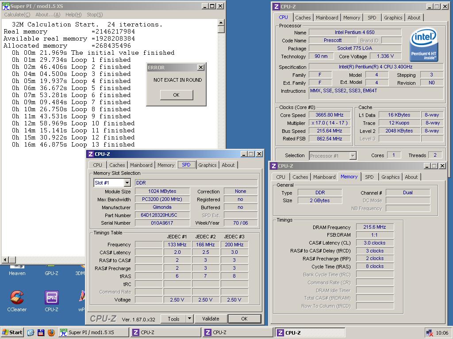The image size is (453, 339).
Task: Click the Z icon of the top-right CPU-Z window
Action: coord(276,7)
